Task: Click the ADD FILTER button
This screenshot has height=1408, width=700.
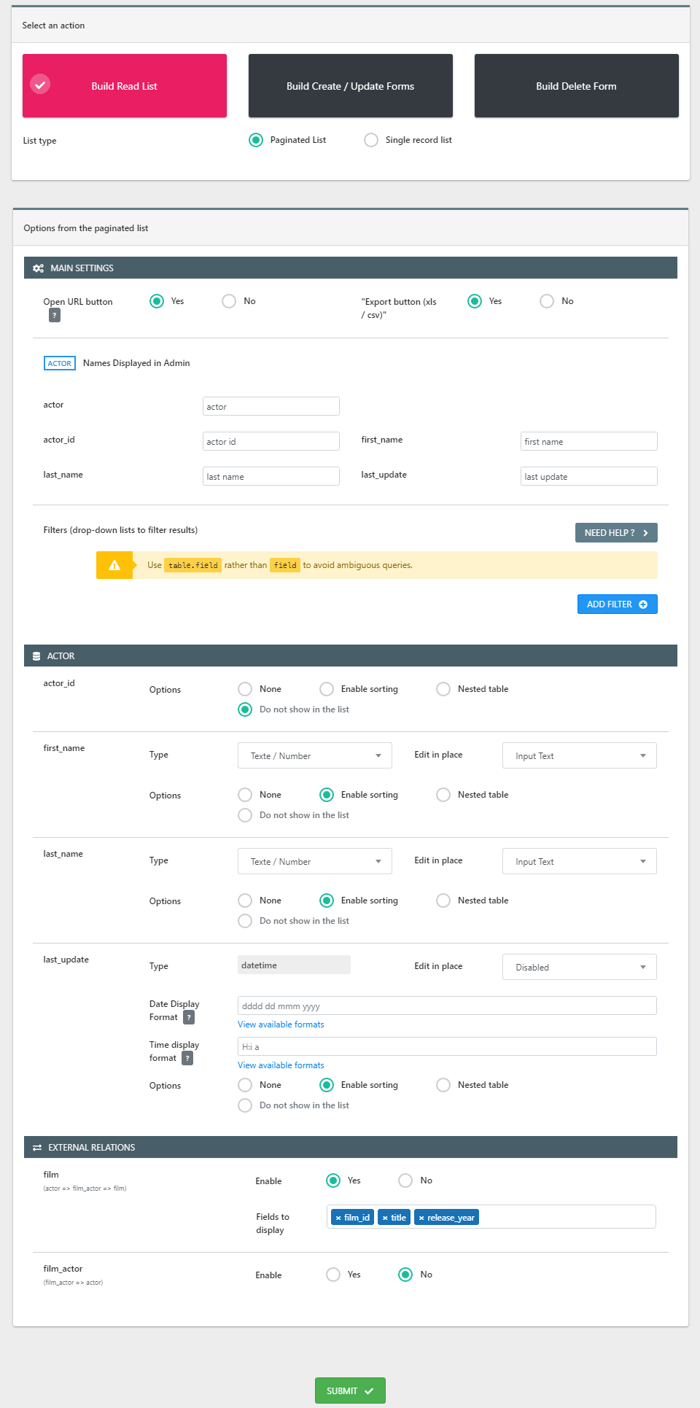Action: [x=618, y=604]
